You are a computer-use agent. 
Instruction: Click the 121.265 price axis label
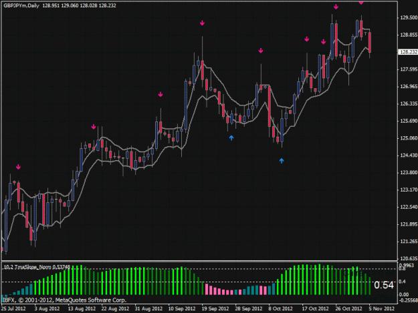(x=409, y=242)
